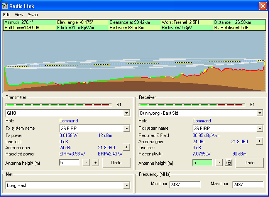Click the transmitter Command role value

(x=69, y=121)
